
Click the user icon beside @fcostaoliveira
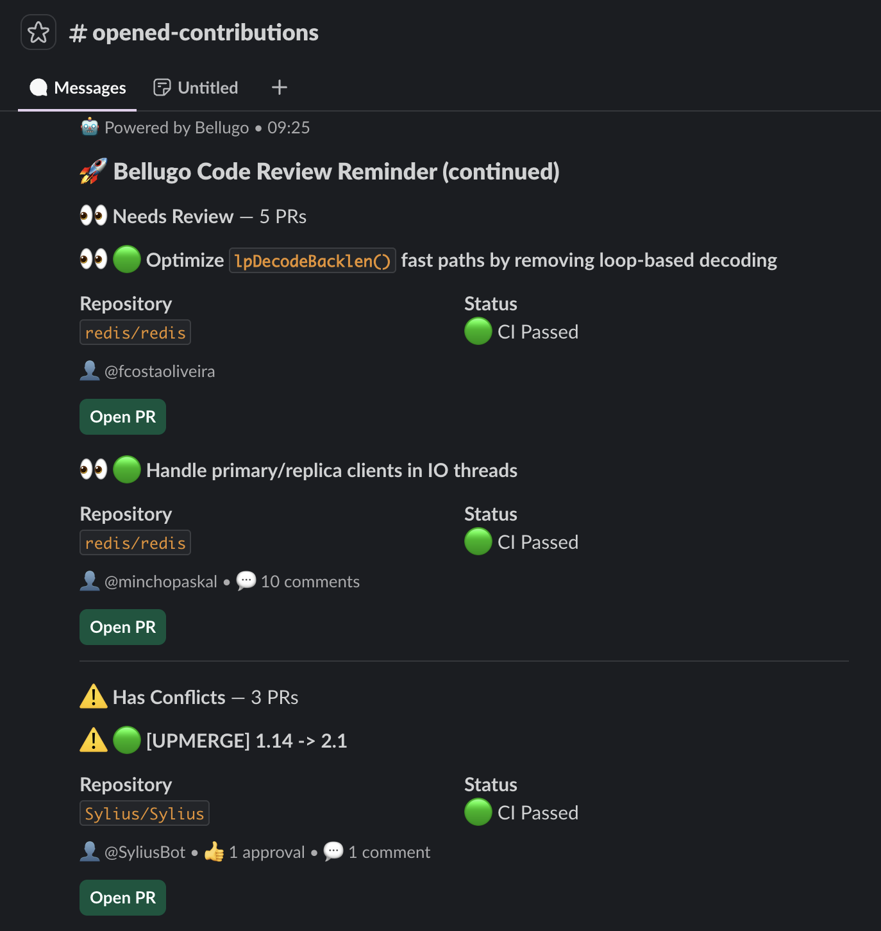click(90, 371)
